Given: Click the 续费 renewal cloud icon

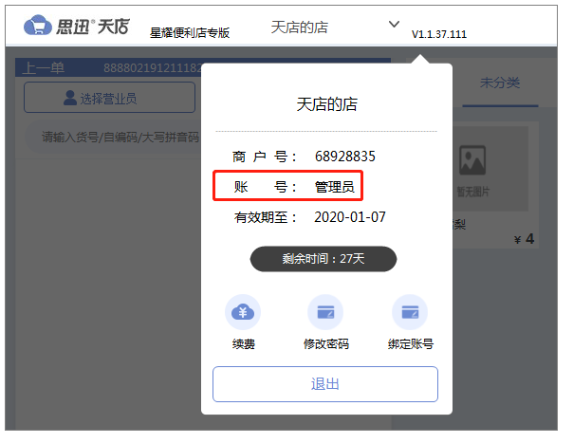Looking at the screenshot, I should (243, 312).
